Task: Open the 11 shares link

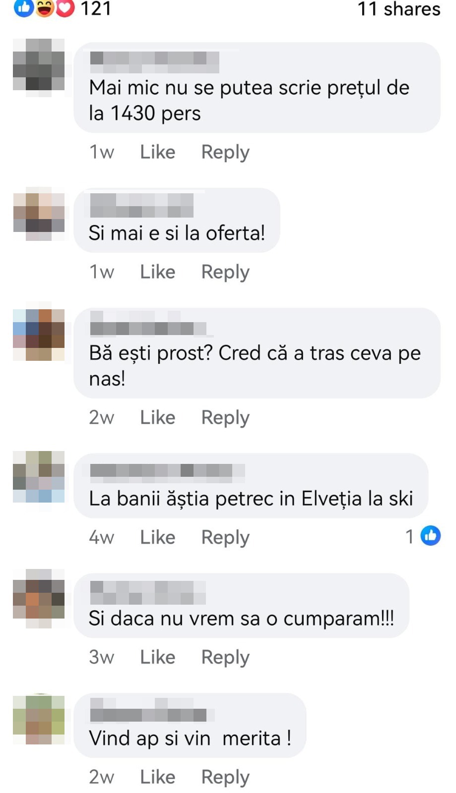Action: [x=399, y=9]
